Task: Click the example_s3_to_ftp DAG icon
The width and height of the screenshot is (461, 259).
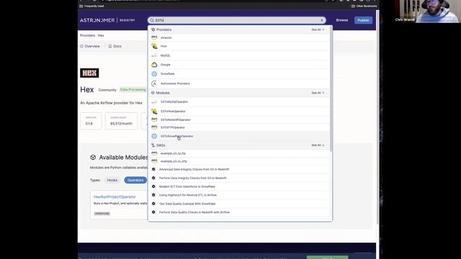Action: coord(154,153)
